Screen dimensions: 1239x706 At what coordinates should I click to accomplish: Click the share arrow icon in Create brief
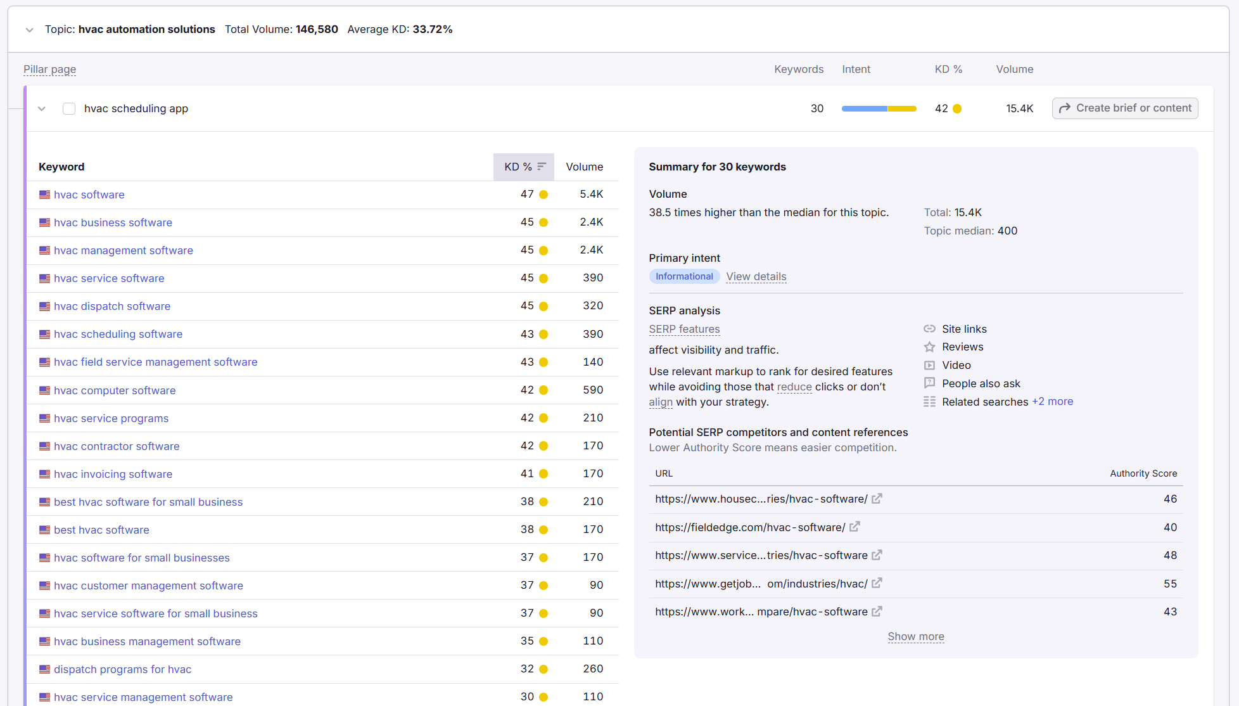[x=1065, y=108]
